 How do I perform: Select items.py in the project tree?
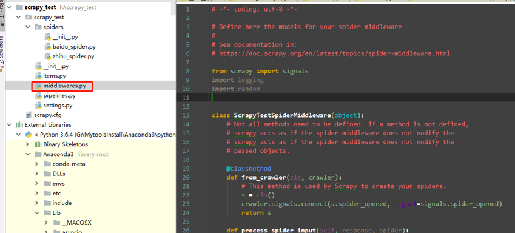55,76
